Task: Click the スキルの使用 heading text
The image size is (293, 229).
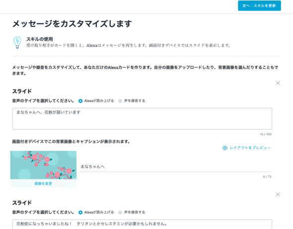Action: pos(39,39)
